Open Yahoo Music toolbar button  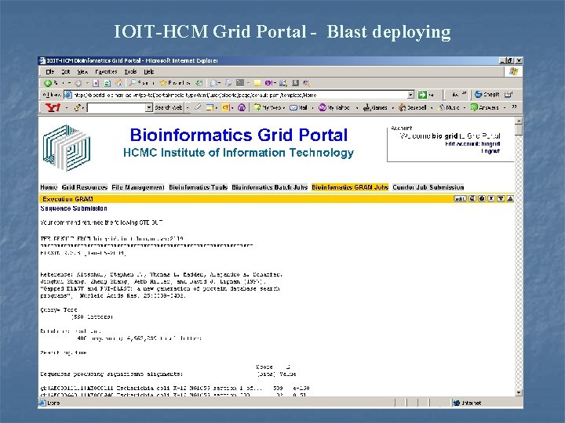[x=449, y=107]
